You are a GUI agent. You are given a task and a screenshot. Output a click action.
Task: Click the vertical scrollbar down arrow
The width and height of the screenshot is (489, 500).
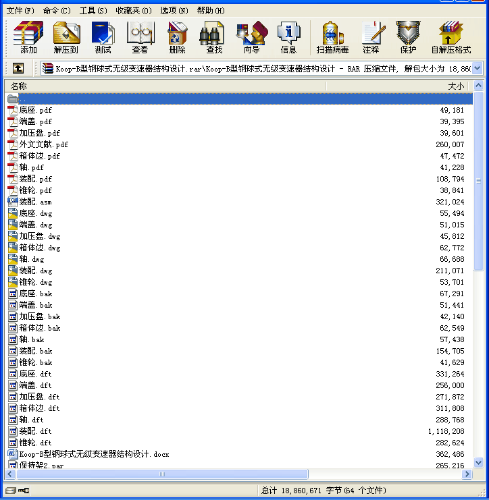coord(478,463)
